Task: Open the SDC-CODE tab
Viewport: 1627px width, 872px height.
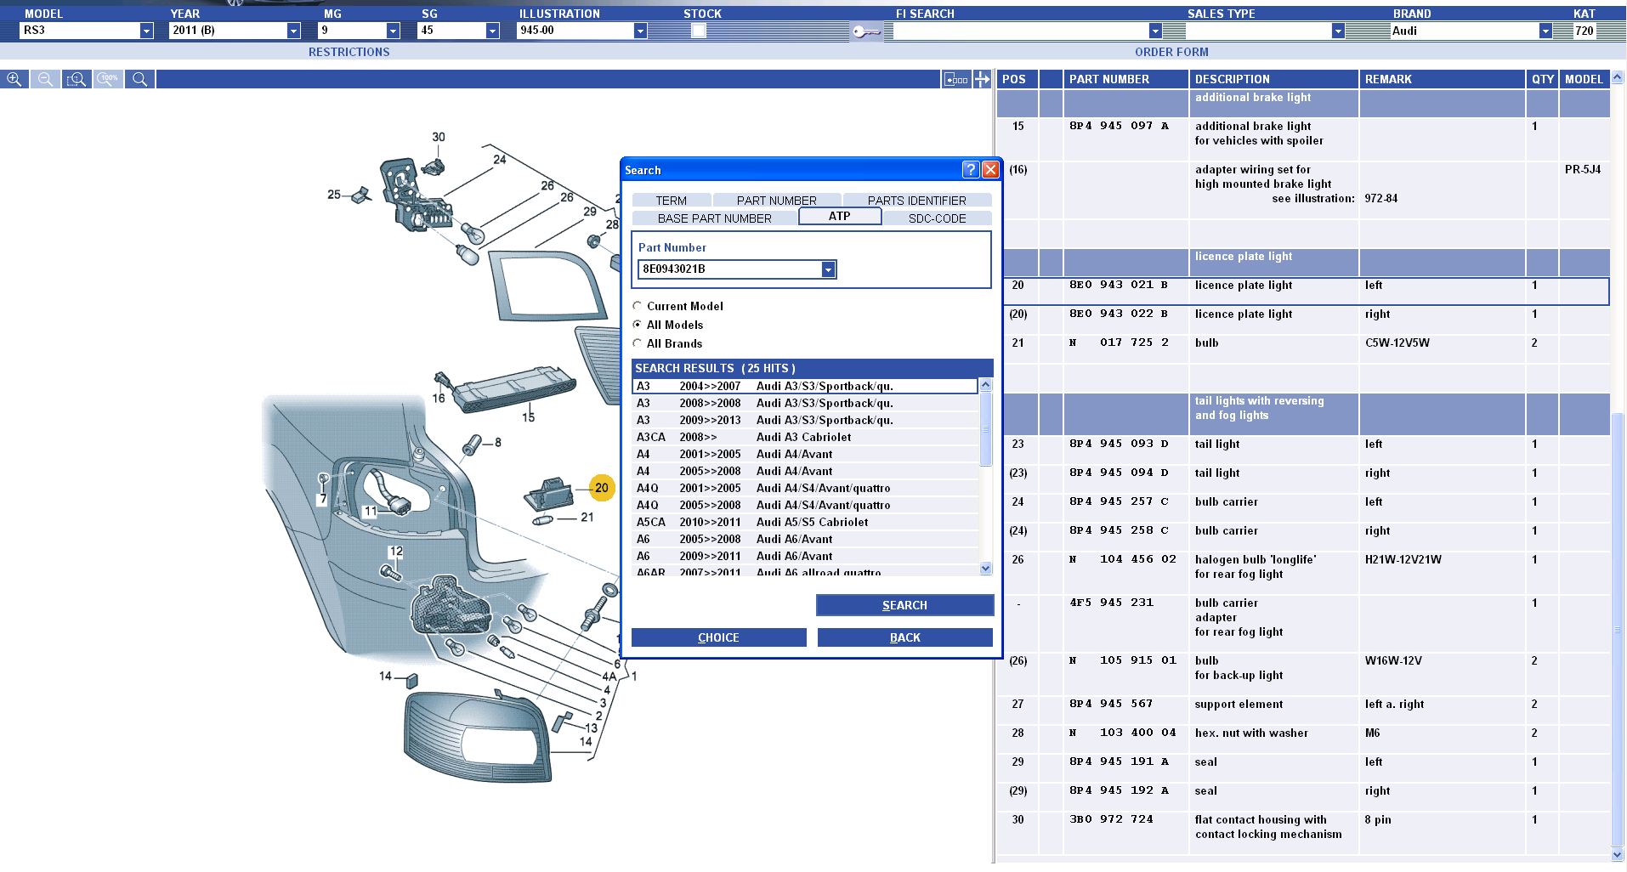Action: click(937, 218)
